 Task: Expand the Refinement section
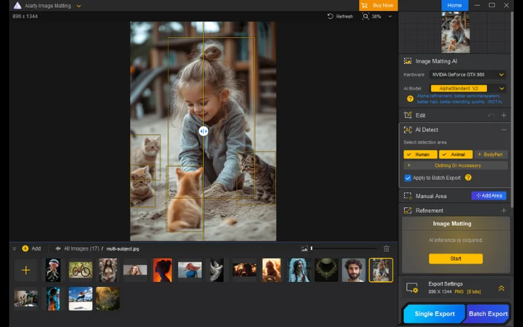503,211
